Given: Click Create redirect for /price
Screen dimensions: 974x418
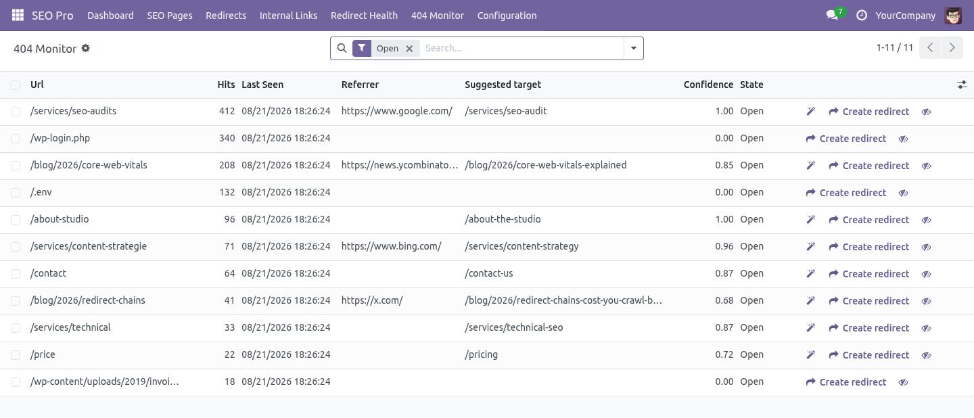Looking at the screenshot, I should pos(869,355).
